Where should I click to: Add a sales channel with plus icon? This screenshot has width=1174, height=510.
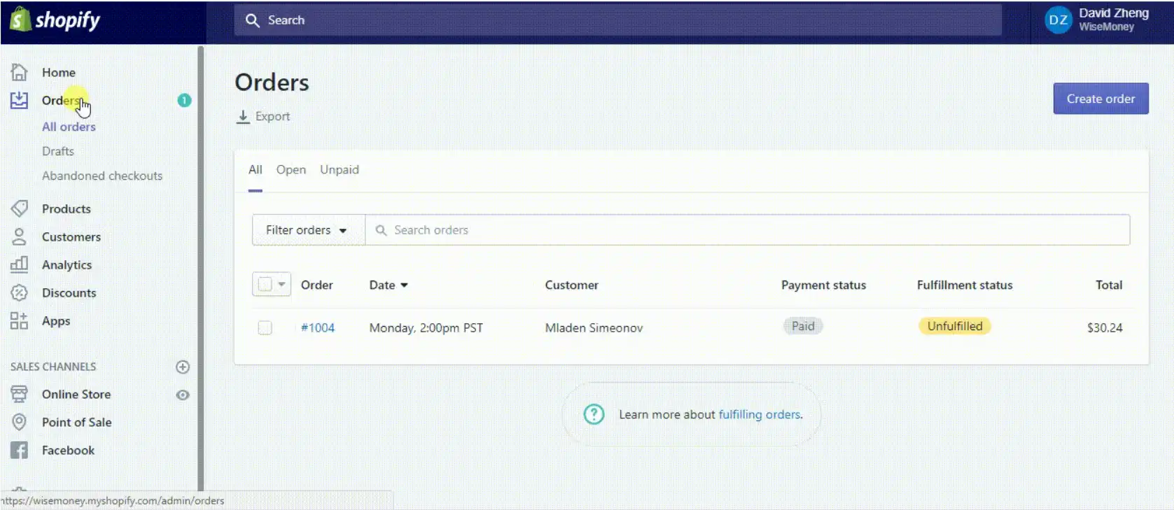(x=183, y=367)
